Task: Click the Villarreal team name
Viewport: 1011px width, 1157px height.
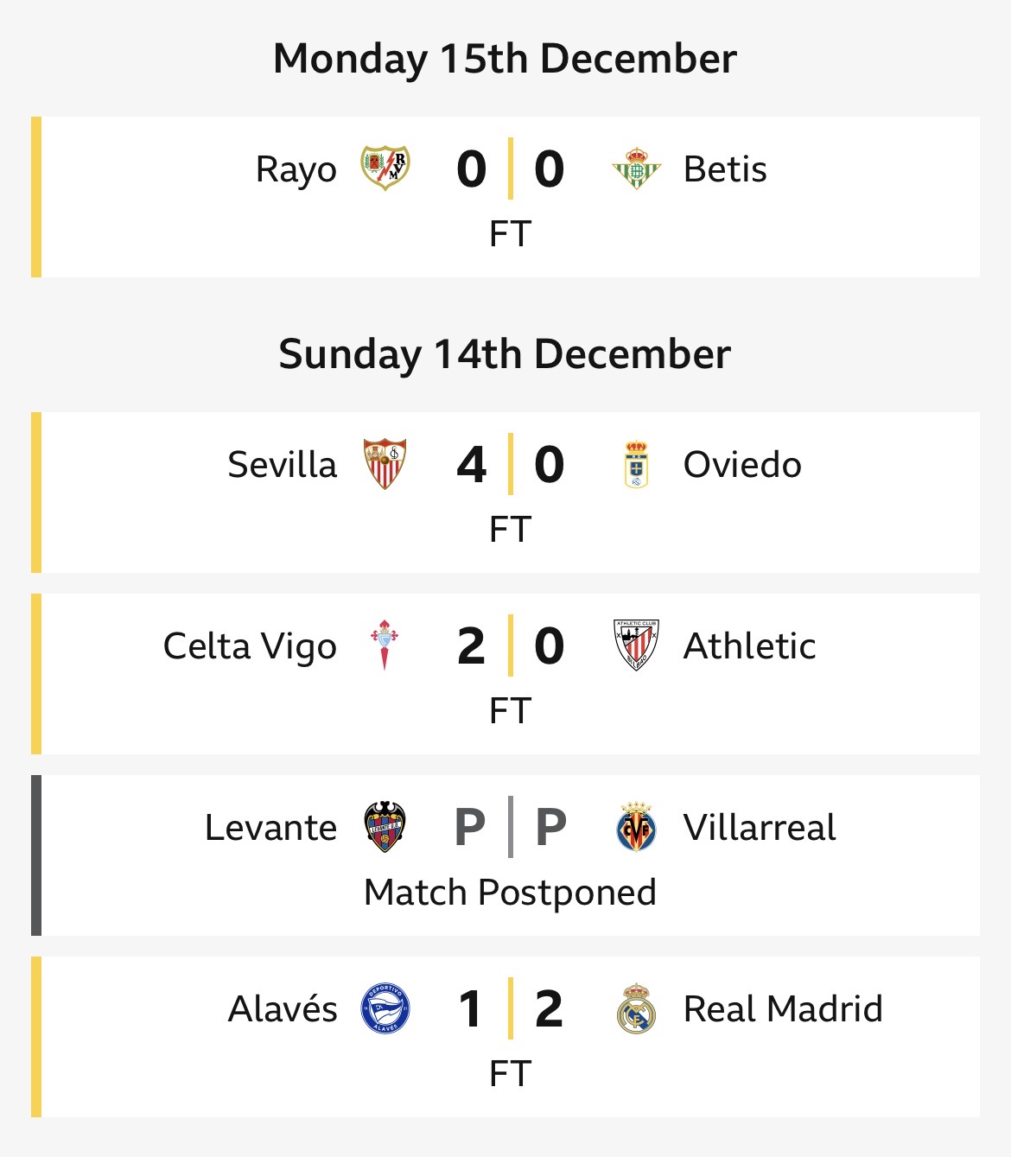Action: pos(760,827)
